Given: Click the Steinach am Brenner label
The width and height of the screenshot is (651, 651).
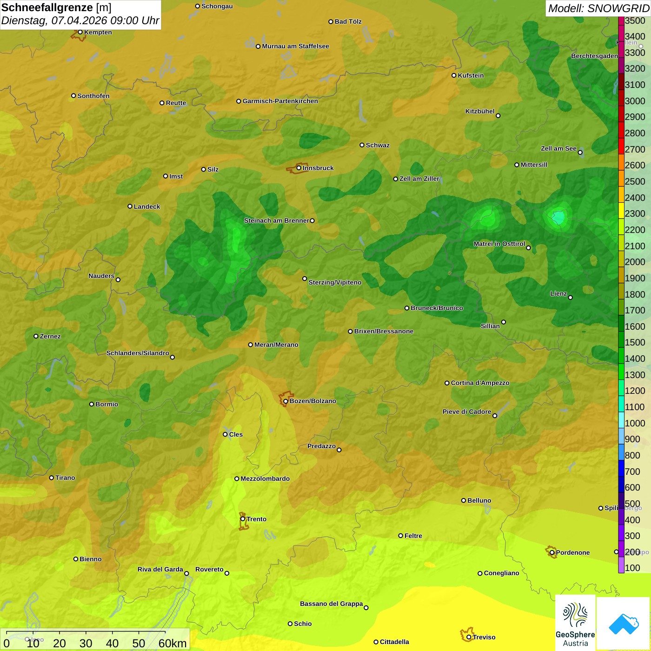Looking at the screenshot, I should [x=276, y=220].
